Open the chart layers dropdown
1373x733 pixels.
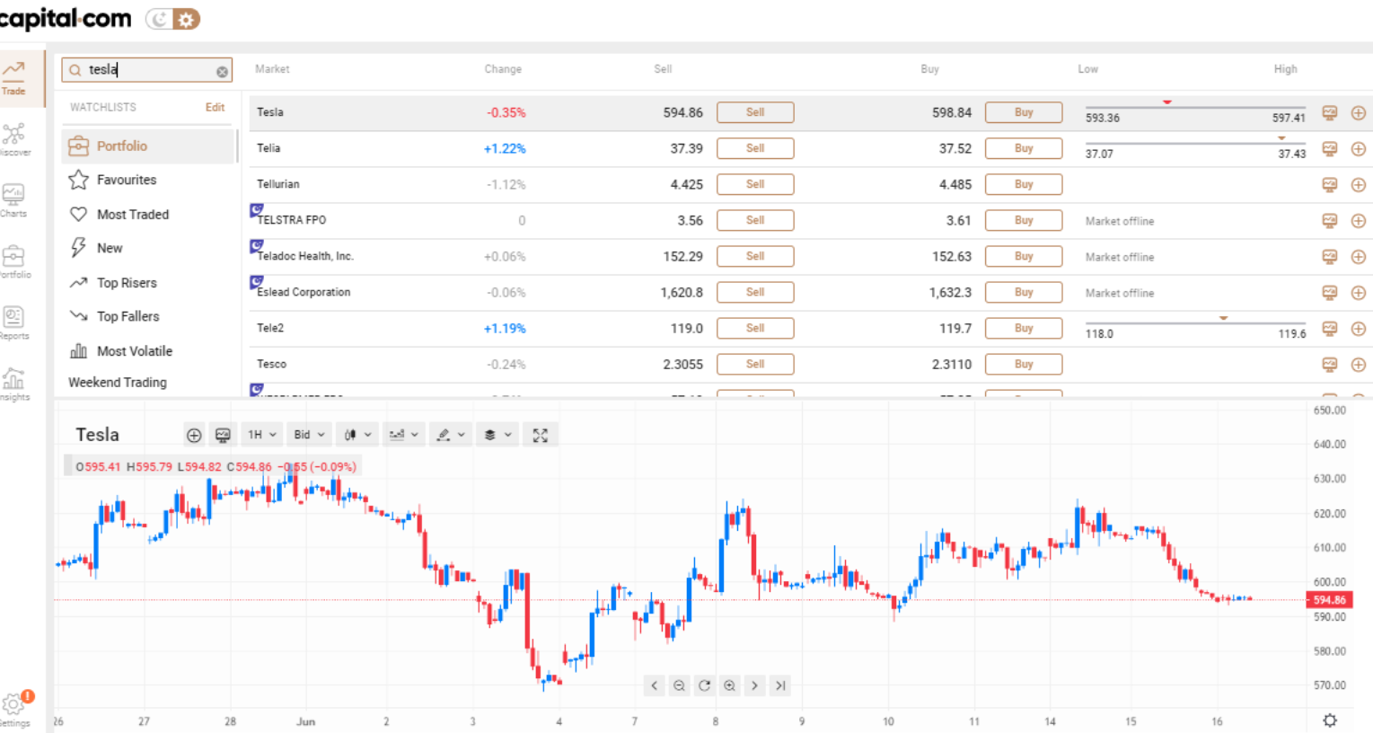[x=497, y=435]
